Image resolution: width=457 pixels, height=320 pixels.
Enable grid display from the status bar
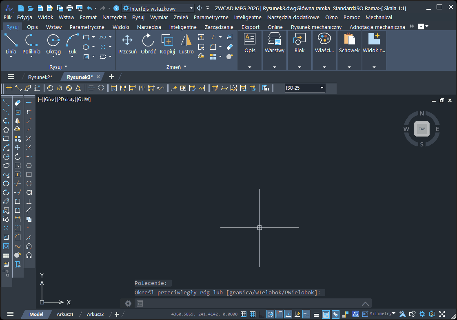(x=253, y=314)
